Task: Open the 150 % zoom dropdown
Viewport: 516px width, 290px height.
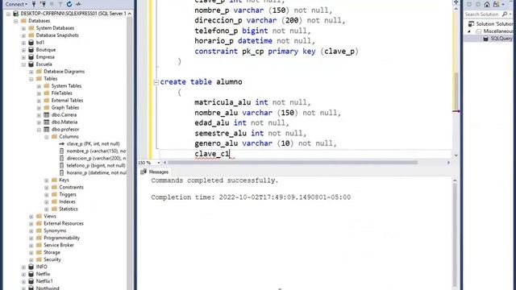Action: [159, 163]
